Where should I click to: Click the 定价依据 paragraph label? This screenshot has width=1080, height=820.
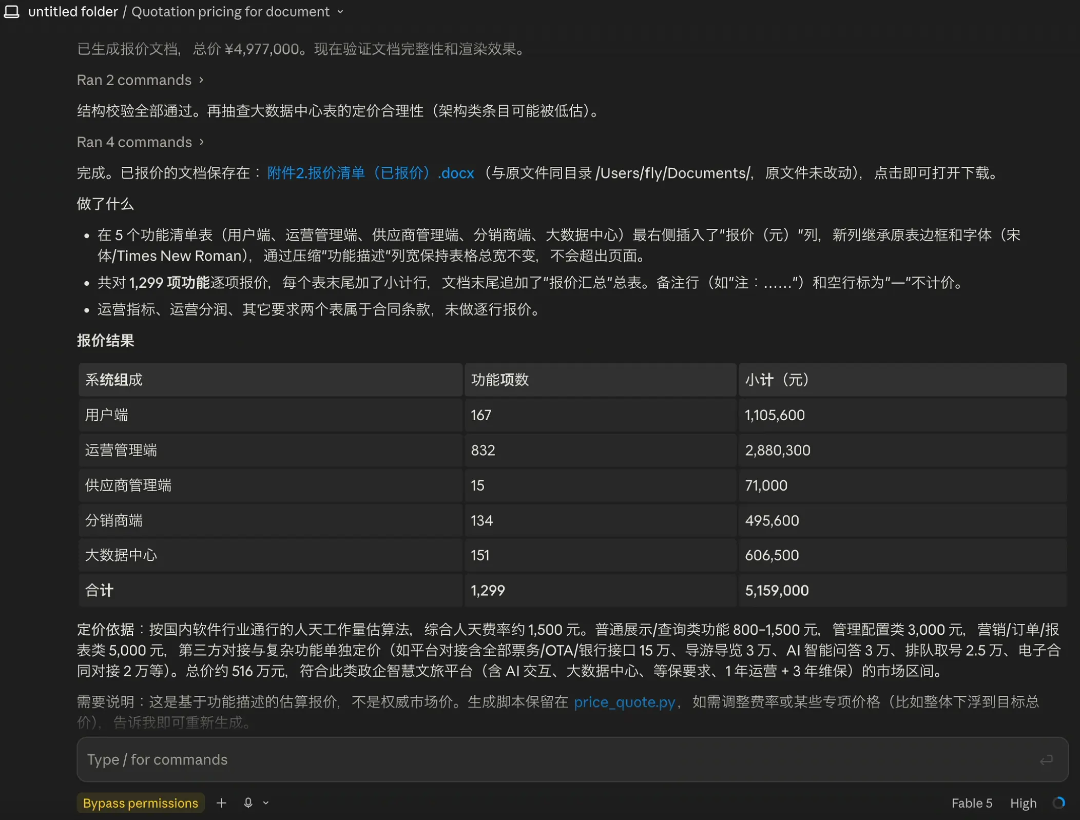coord(106,629)
